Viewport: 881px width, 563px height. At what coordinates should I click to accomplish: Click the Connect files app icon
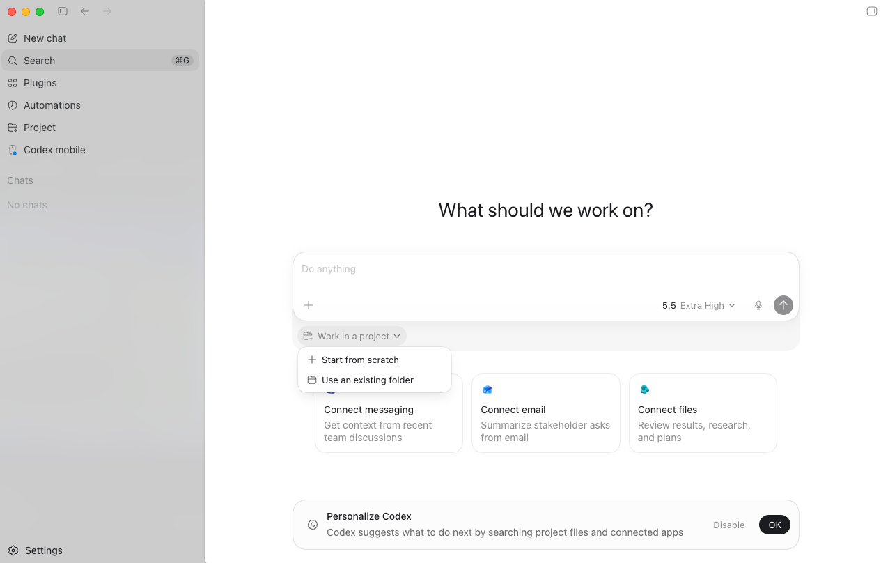644,390
